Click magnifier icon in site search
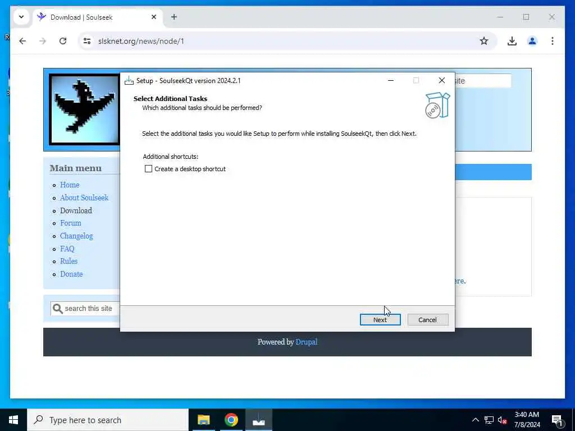Viewport: 575px width, 431px height. point(58,309)
